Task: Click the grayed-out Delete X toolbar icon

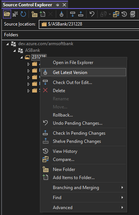Action: pos(51,14)
